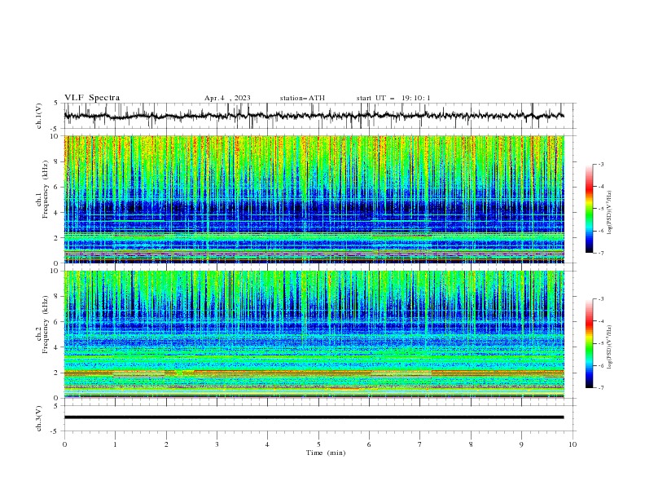Click the "ch.3(V)" axis label
645x499 pixels.
[39, 418]
